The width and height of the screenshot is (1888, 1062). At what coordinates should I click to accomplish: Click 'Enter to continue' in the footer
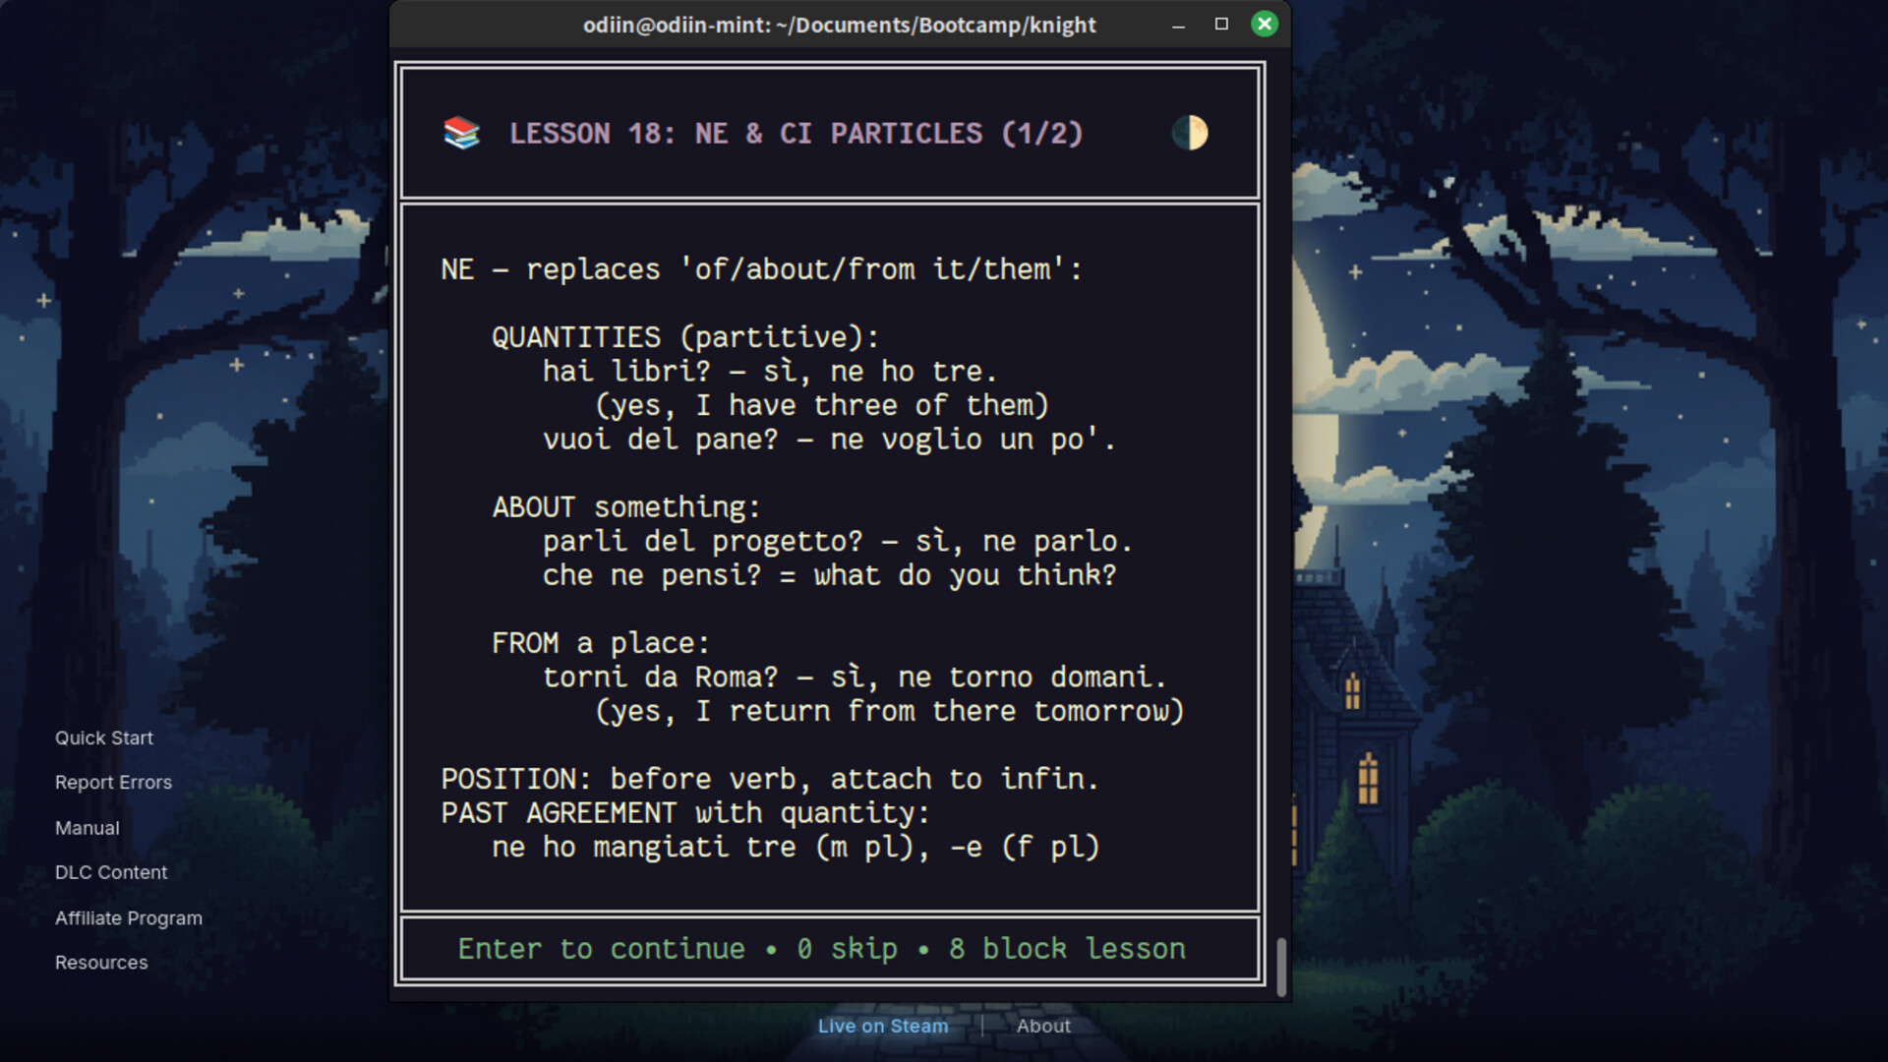pos(601,949)
